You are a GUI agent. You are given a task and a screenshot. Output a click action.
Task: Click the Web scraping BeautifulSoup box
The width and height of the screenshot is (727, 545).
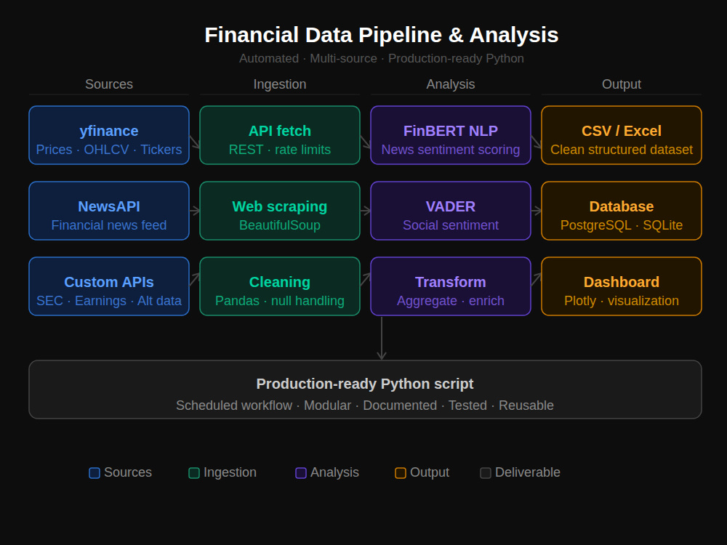[x=280, y=211]
